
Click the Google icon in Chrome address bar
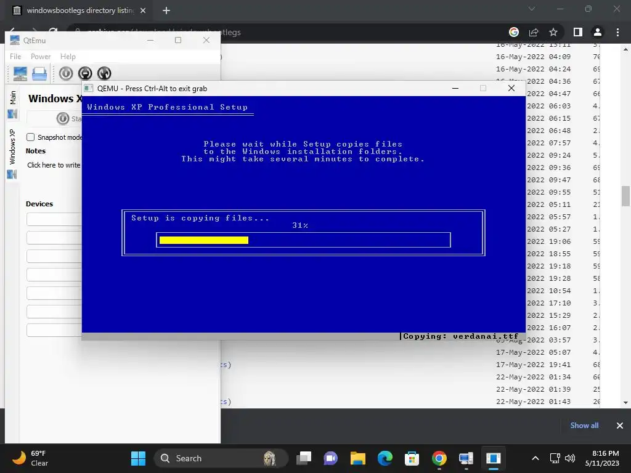[x=514, y=32]
